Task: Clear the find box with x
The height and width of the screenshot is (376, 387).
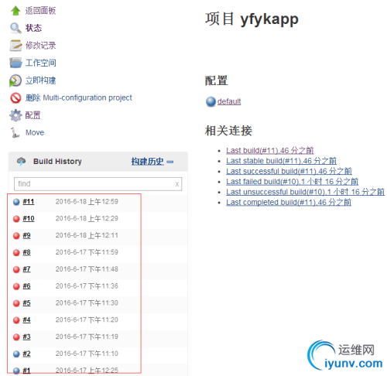Action: pos(177,184)
